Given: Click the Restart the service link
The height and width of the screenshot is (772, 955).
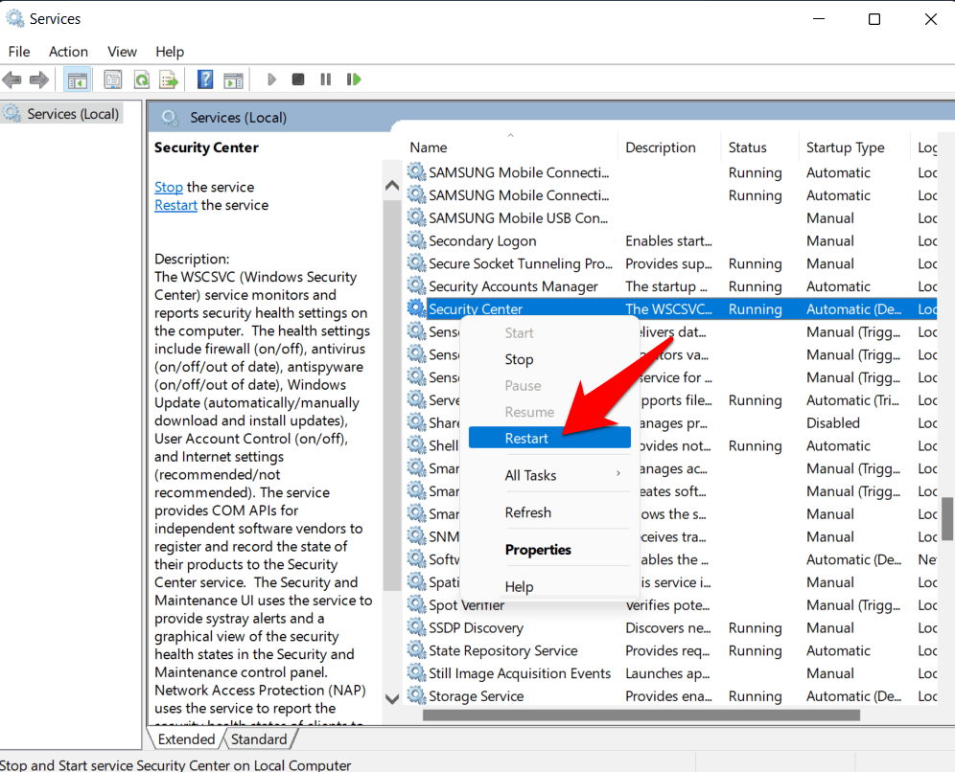Looking at the screenshot, I should click(x=175, y=205).
